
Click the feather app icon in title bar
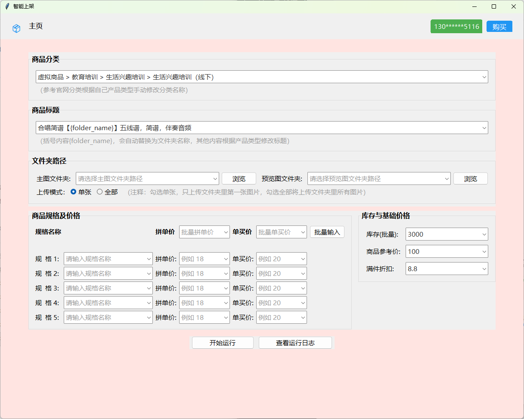tap(7, 6)
